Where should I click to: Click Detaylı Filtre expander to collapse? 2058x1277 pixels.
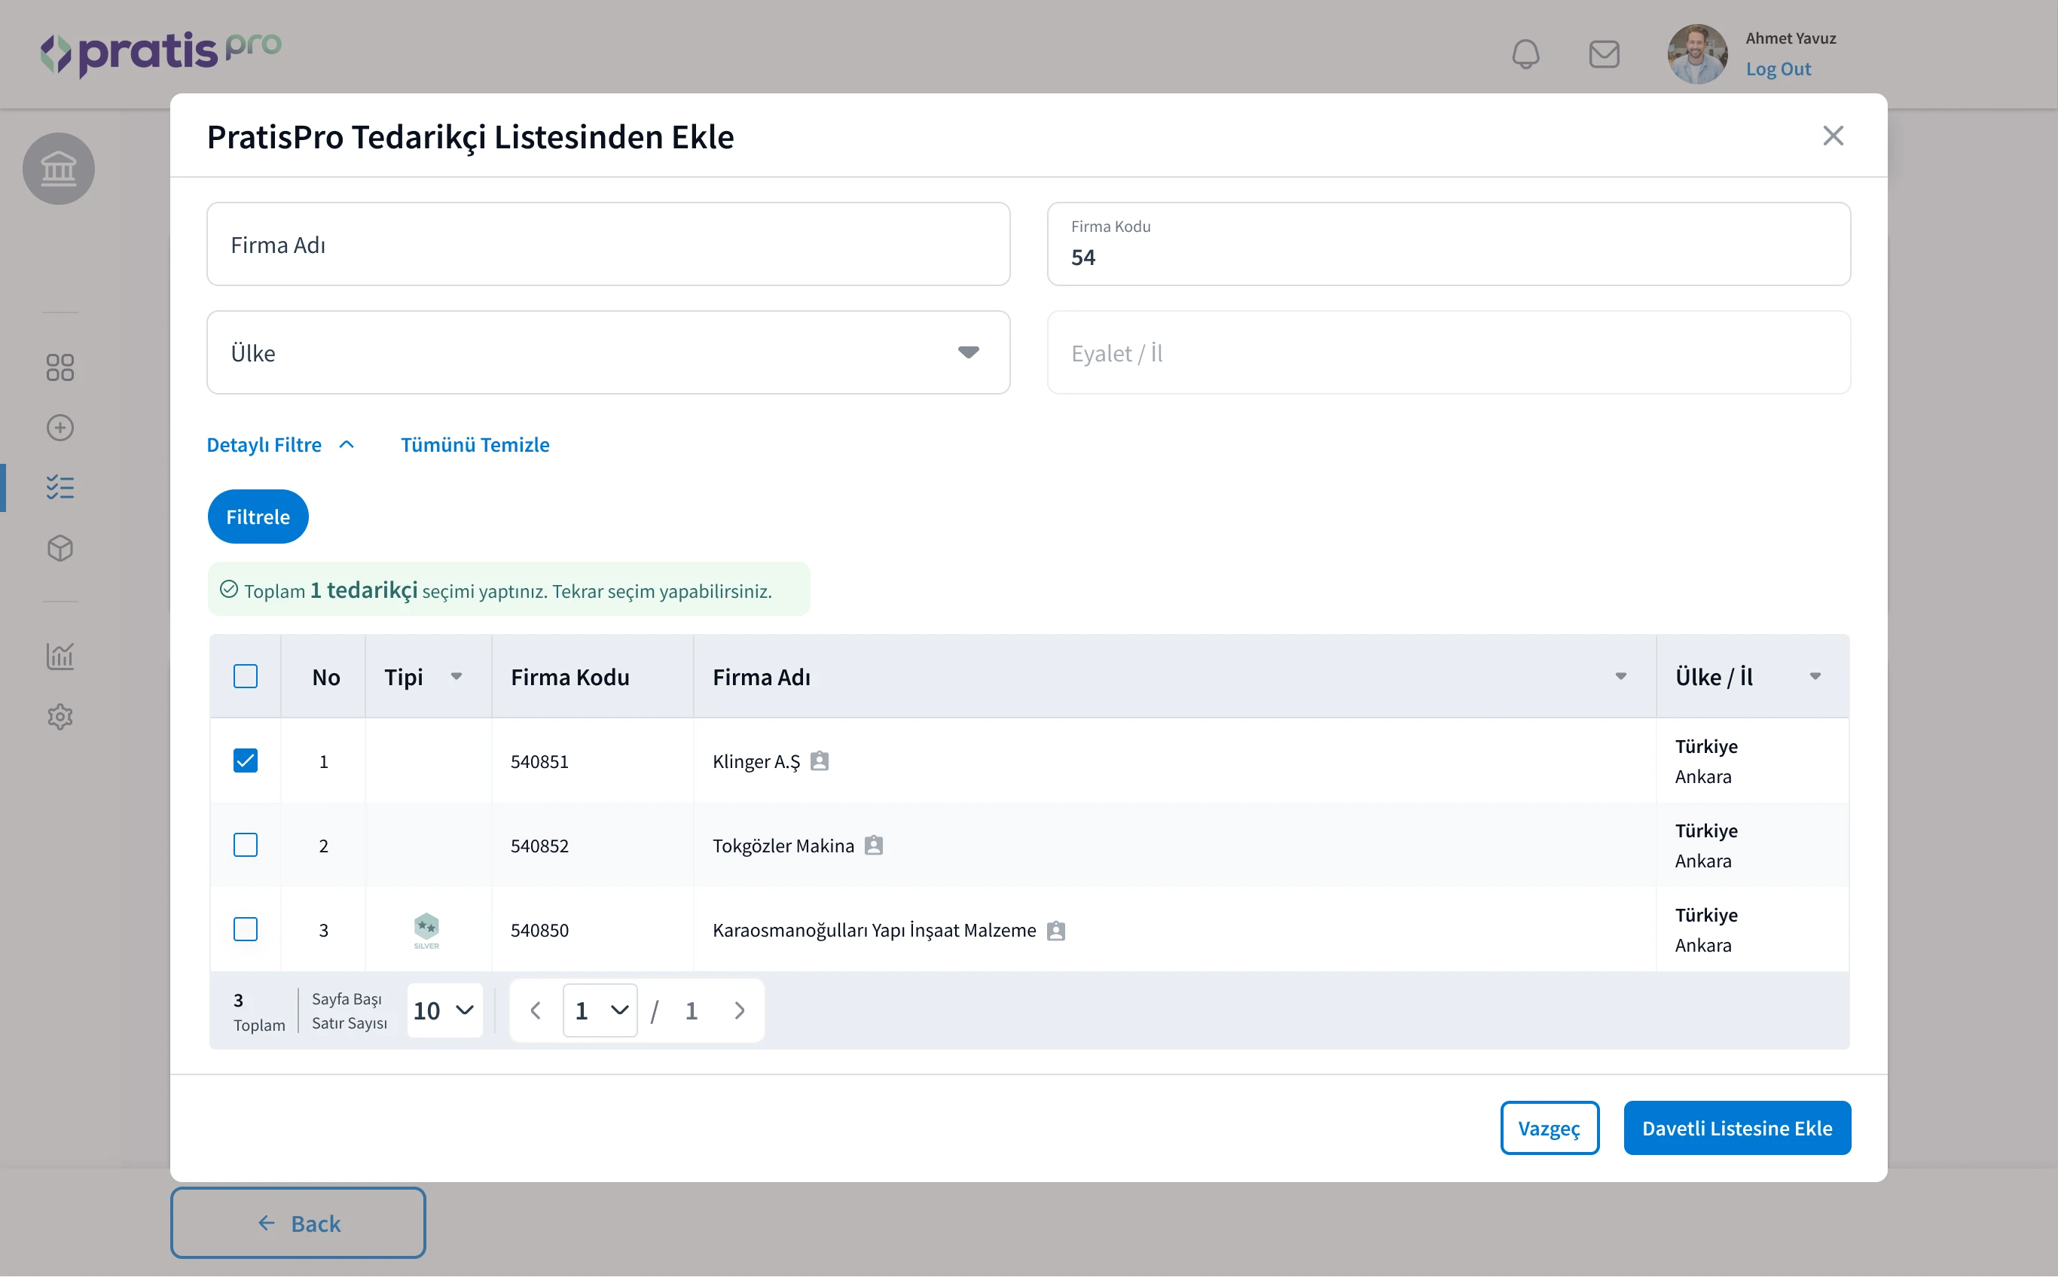281,443
